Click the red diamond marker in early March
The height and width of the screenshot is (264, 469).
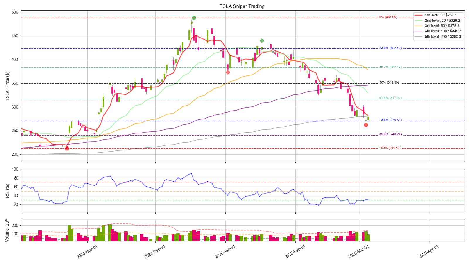(x=366, y=125)
